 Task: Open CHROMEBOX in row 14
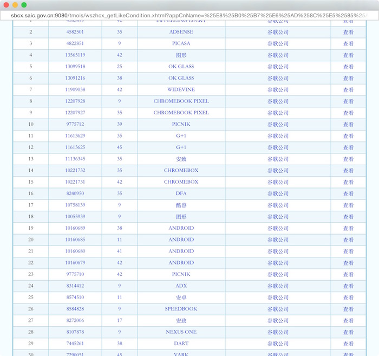[181, 170]
